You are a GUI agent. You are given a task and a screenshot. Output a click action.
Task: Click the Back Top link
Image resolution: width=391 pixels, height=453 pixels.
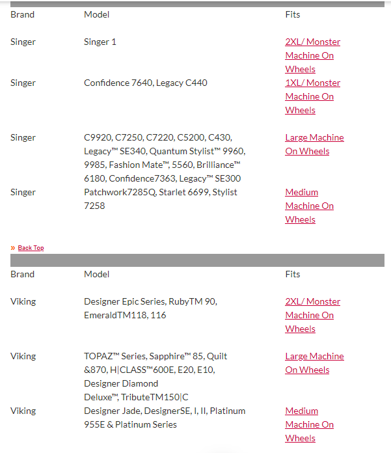pyautogui.click(x=31, y=248)
